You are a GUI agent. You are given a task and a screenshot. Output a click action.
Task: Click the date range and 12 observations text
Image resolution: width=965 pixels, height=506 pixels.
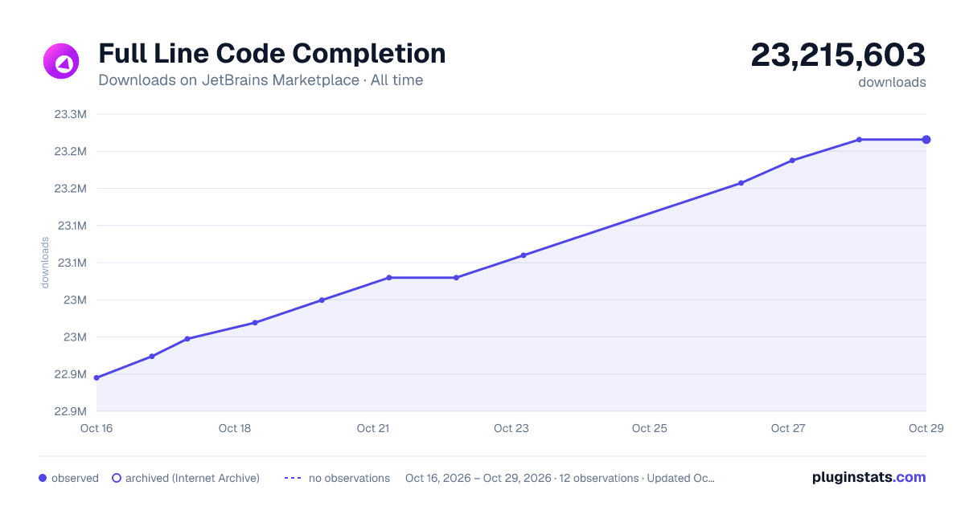560,478
